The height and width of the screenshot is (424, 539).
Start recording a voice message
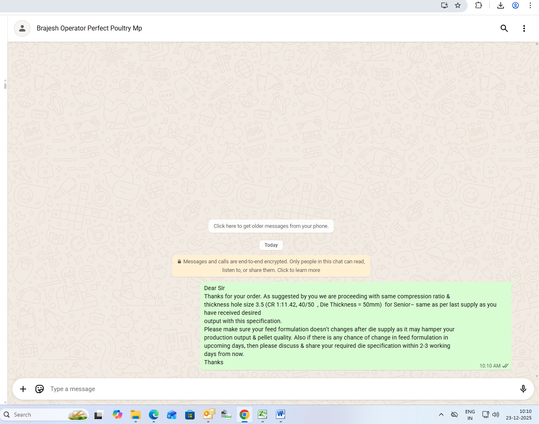pyautogui.click(x=523, y=389)
